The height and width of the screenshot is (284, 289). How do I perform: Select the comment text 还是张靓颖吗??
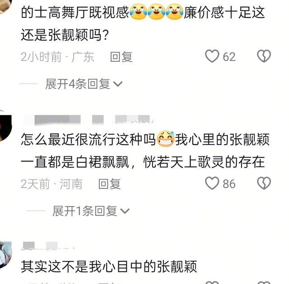(65, 35)
